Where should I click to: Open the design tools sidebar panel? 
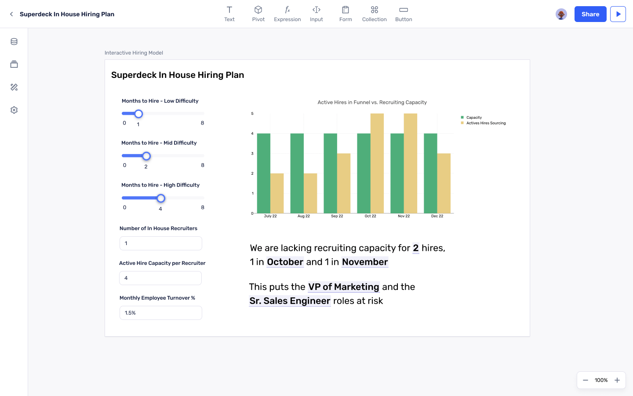[x=14, y=87]
